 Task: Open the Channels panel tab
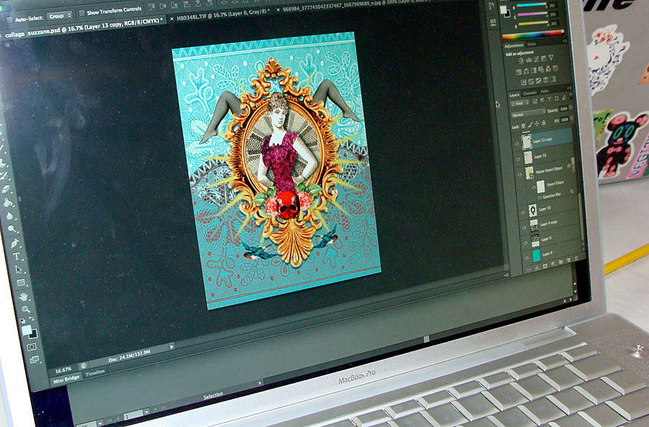coord(530,93)
